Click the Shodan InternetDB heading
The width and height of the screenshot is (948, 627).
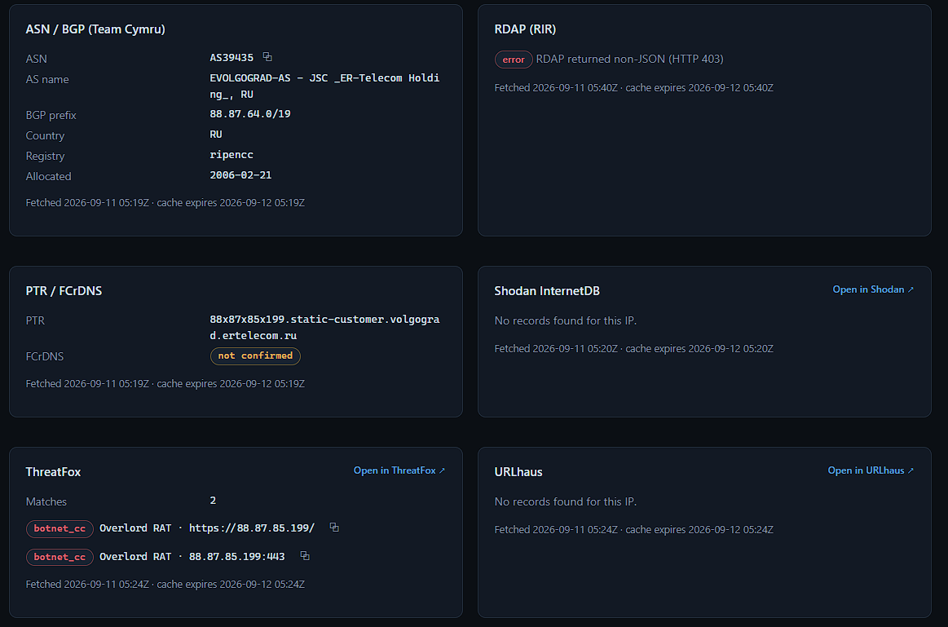547,291
